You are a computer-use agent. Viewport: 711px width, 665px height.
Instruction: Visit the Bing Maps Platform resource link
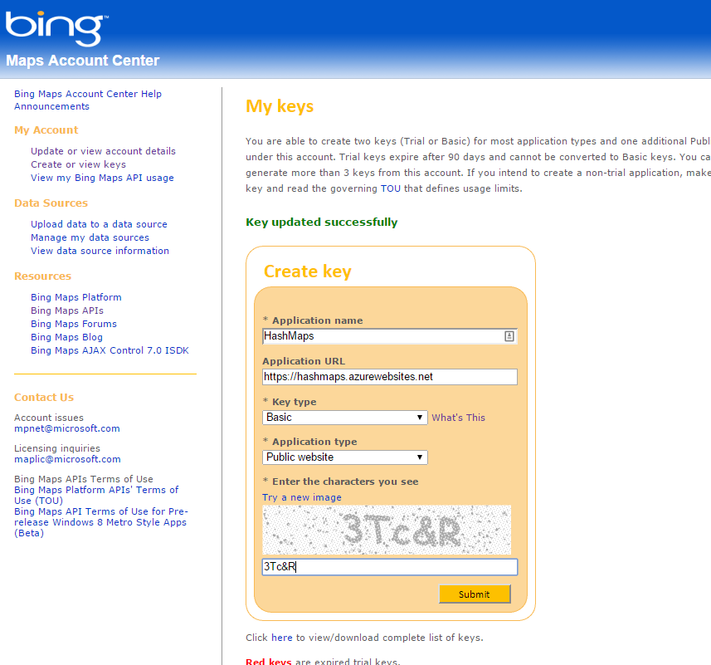tap(76, 297)
